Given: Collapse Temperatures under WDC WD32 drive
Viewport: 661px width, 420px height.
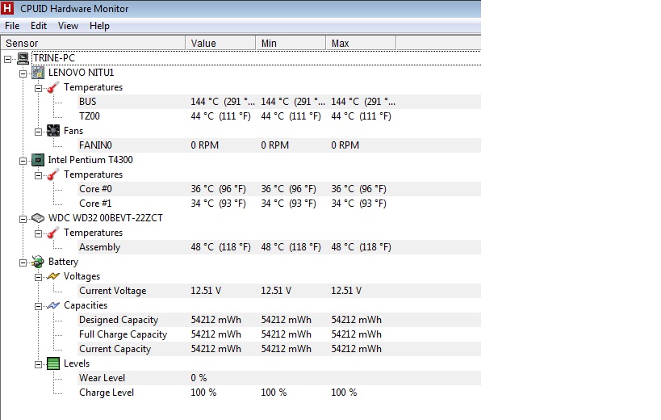Looking at the screenshot, I should tap(38, 233).
